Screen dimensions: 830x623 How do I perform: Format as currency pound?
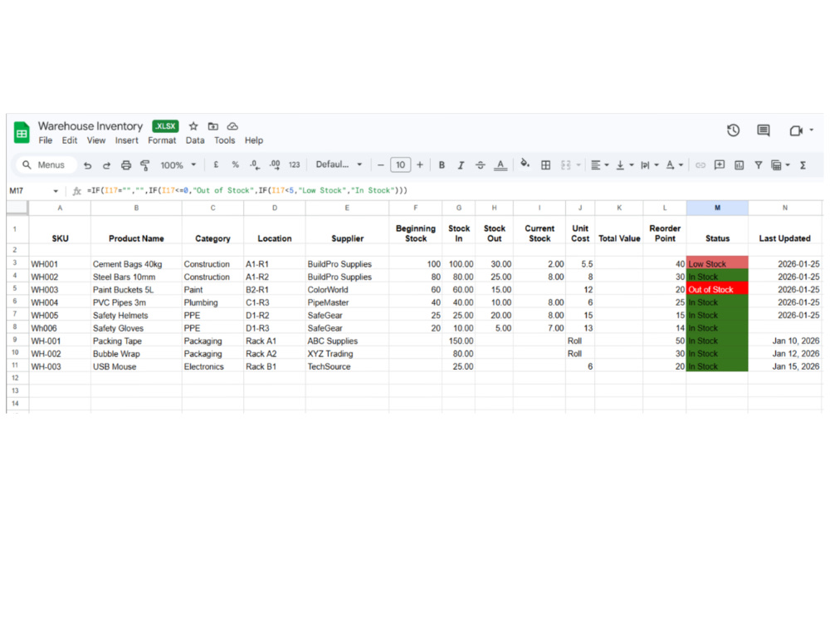[x=216, y=164]
